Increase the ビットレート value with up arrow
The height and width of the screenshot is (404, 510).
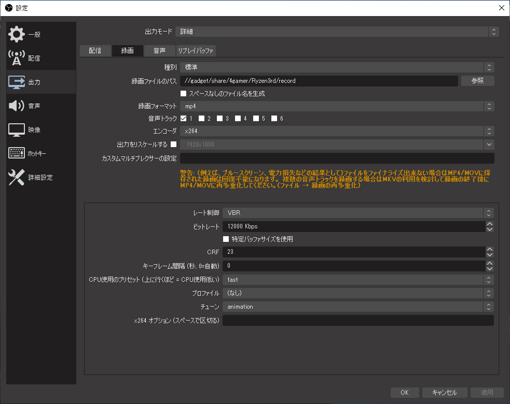[490, 224]
